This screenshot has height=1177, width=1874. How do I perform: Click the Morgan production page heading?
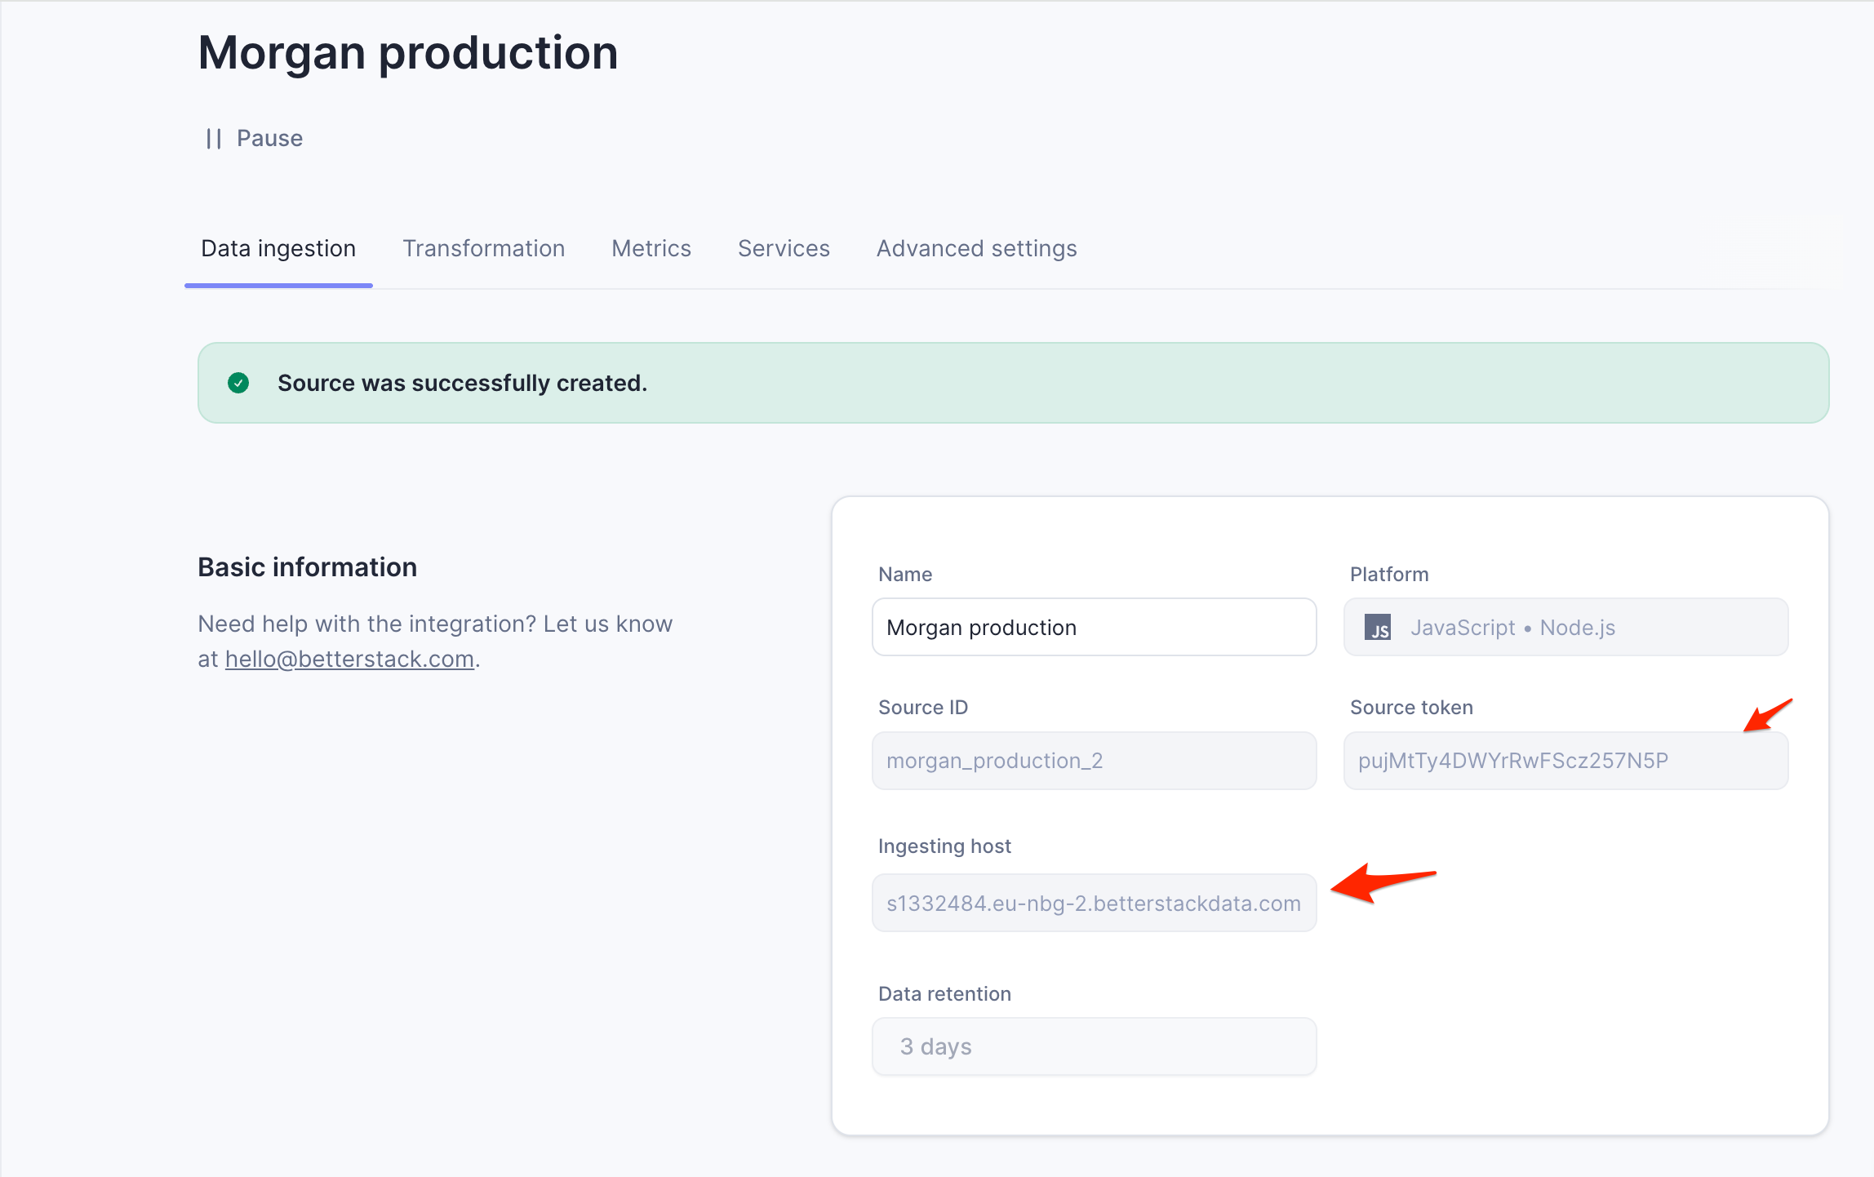(x=408, y=53)
